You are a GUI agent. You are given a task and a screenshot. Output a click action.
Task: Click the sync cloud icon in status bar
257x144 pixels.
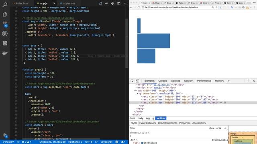tap(18, 142)
